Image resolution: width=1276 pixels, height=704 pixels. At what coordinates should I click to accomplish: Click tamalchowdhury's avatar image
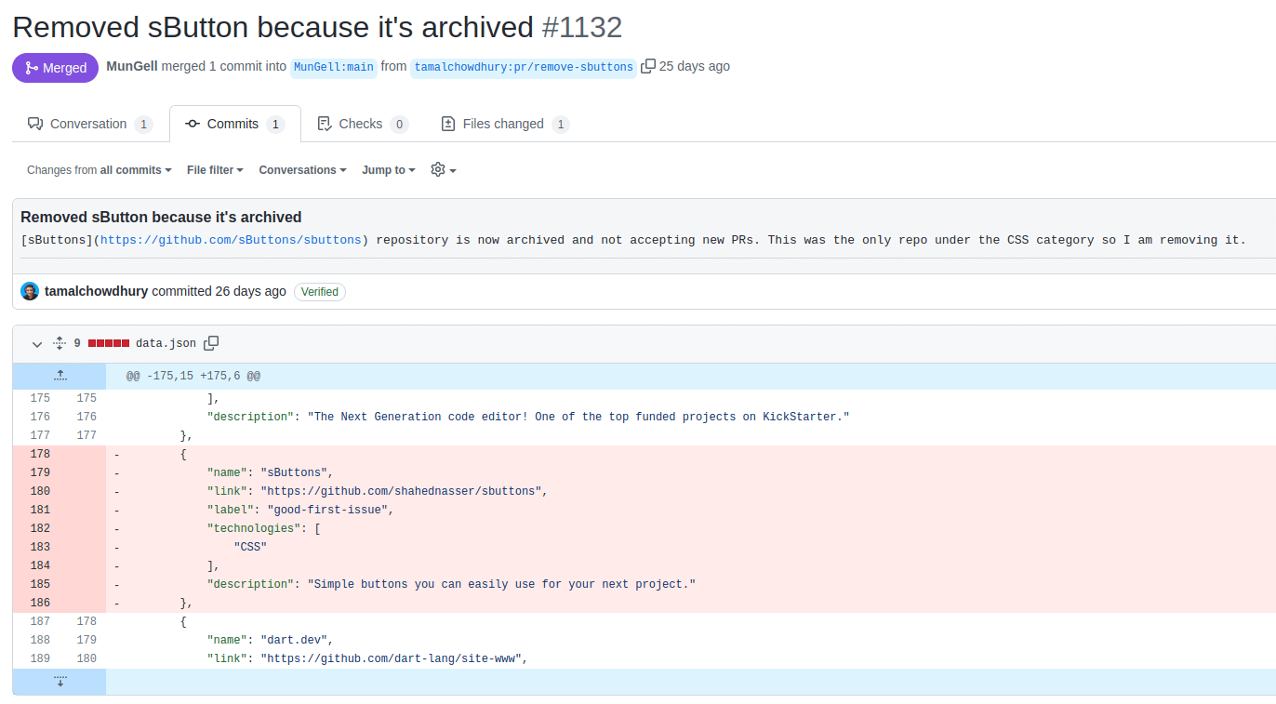[x=30, y=291]
